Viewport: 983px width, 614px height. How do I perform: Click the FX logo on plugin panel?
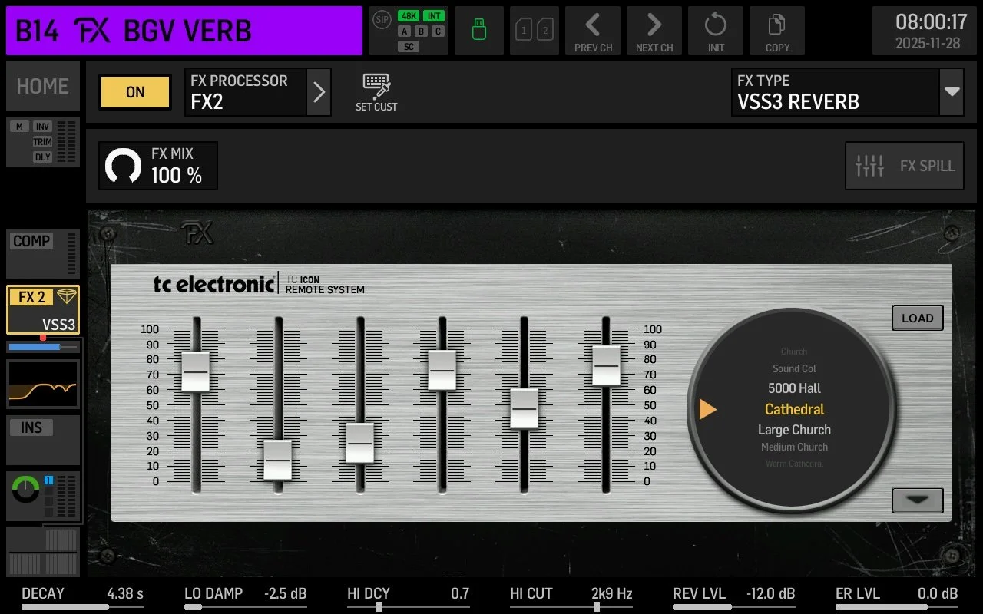pyautogui.click(x=197, y=233)
